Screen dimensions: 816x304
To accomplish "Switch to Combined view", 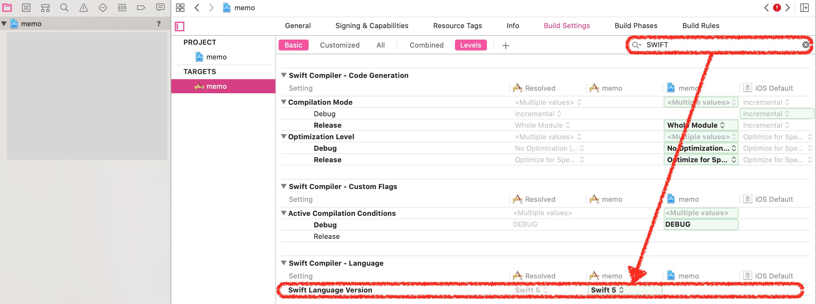I will coord(427,45).
